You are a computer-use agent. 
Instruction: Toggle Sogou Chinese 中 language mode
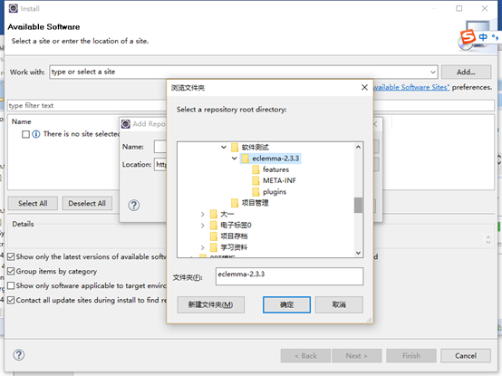click(483, 37)
